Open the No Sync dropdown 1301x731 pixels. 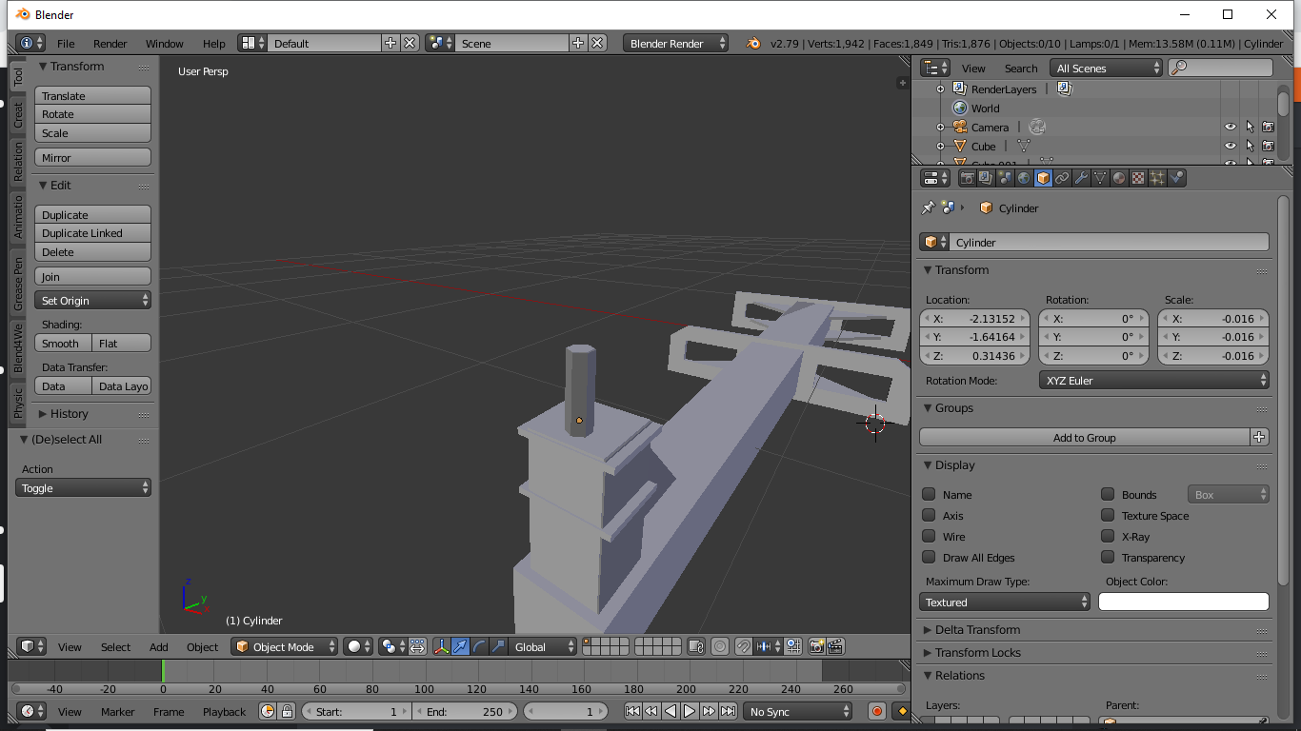[798, 711]
